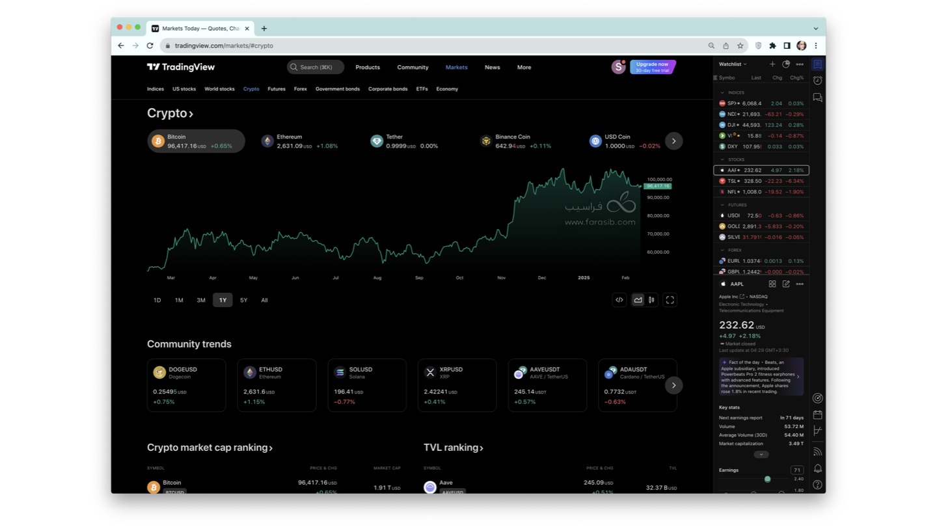Open the browser extensions puzzle icon

pyautogui.click(x=772, y=46)
